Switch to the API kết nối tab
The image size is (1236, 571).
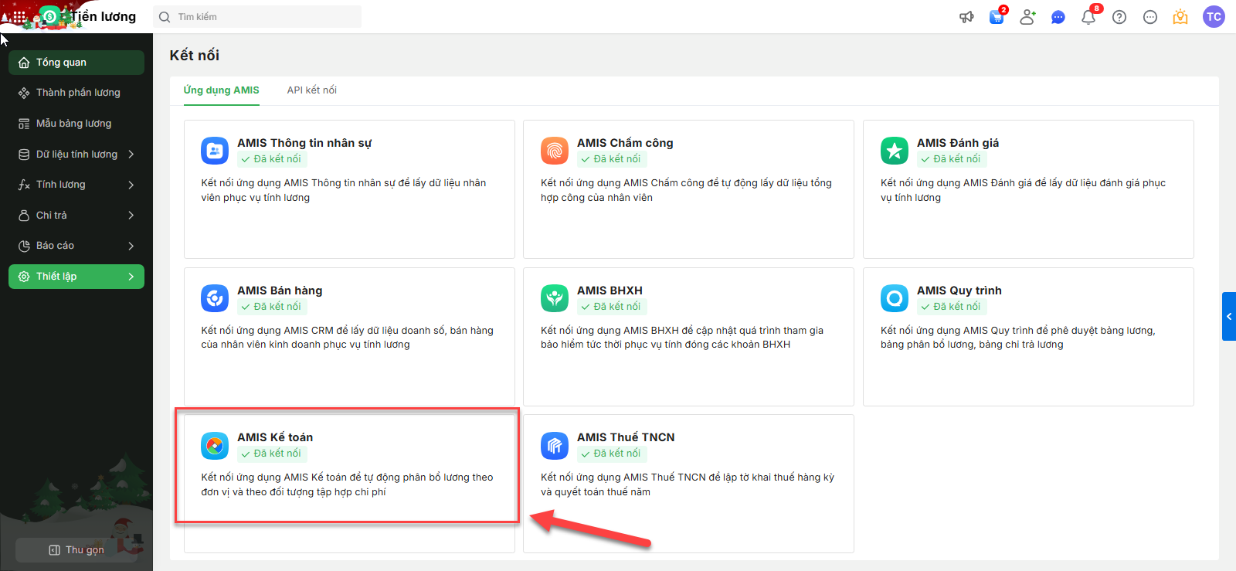pos(312,90)
